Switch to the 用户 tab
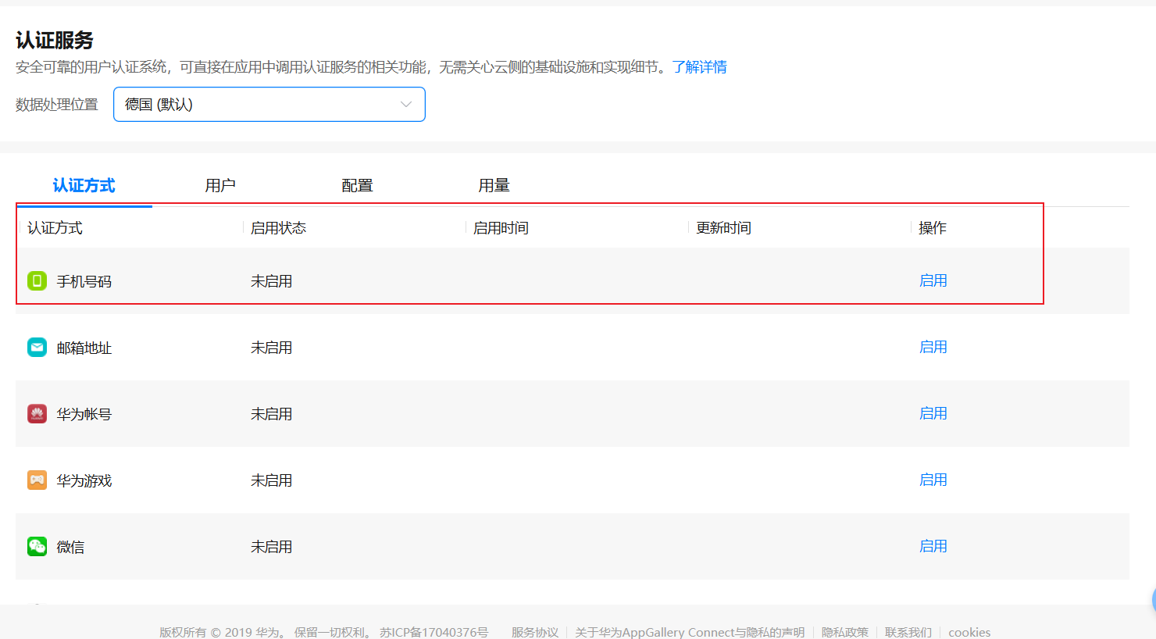1156x639 pixels. [220, 185]
